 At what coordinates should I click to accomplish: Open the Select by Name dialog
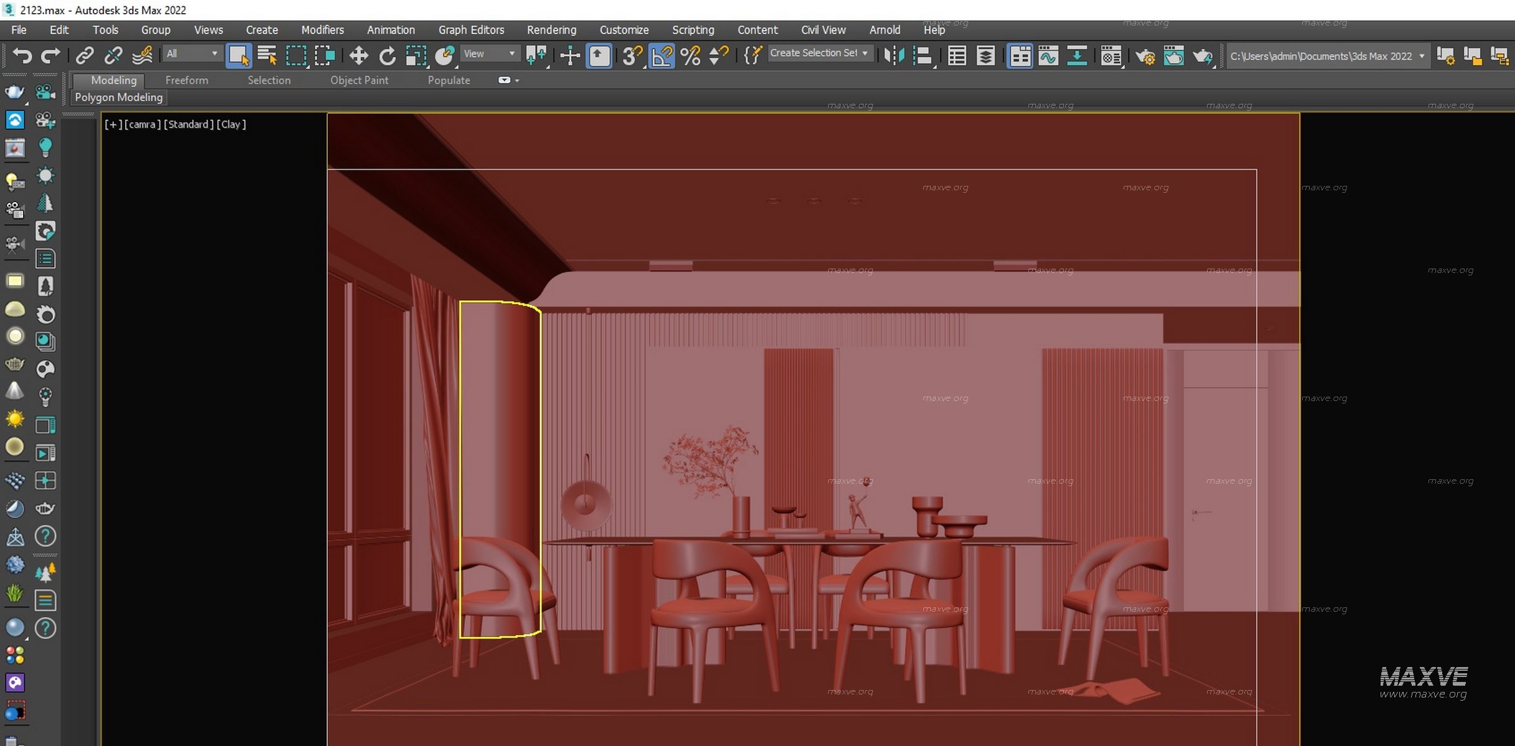click(x=268, y=55)
